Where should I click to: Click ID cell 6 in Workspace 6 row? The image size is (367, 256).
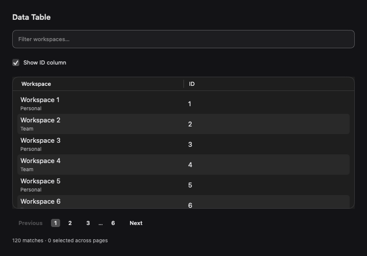coord(190,205)
